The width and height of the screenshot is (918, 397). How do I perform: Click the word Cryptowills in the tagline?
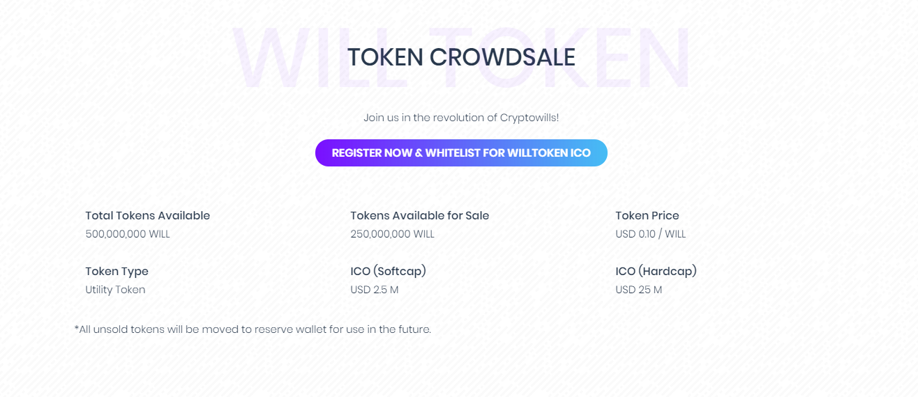click(529, 118)
